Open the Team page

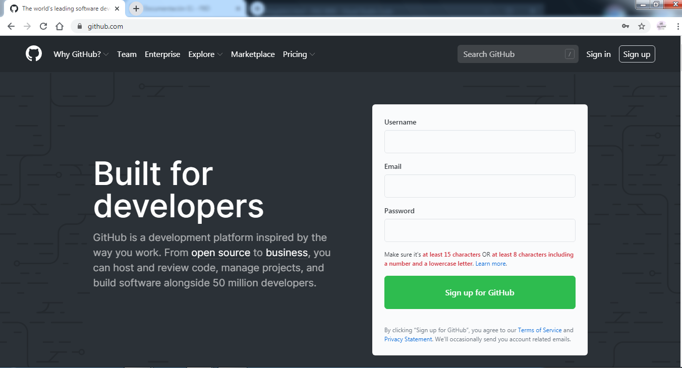[127, 54]
